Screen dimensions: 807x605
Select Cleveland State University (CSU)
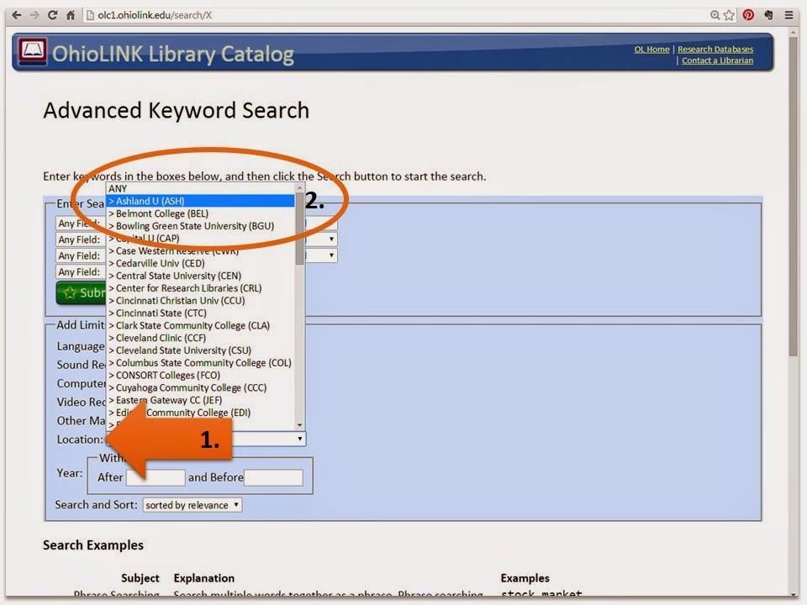coord(200,350)
